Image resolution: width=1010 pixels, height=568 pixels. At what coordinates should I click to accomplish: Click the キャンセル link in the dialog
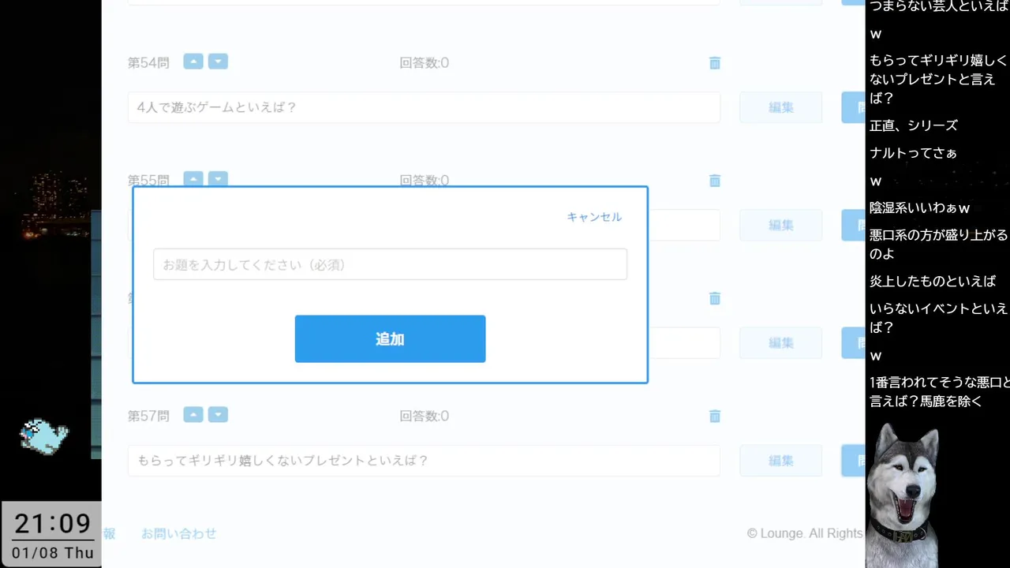(x=594, y=217)
